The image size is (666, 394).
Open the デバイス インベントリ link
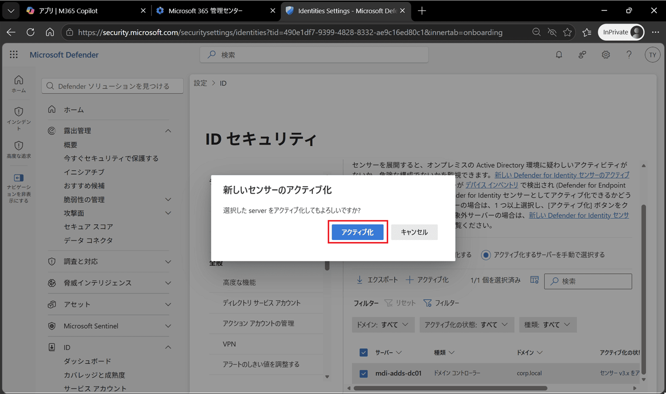click(x=492, y=185)
